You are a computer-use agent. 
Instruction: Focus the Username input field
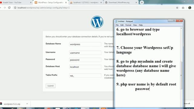pos(85,53)
